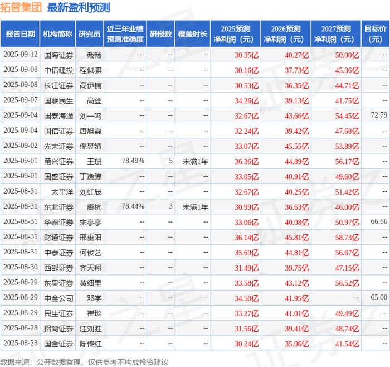Image resolution: width=390 pixels, height=367 pixels.
Task: Click the 覆盖时长 column header
Action: (193, 34)
